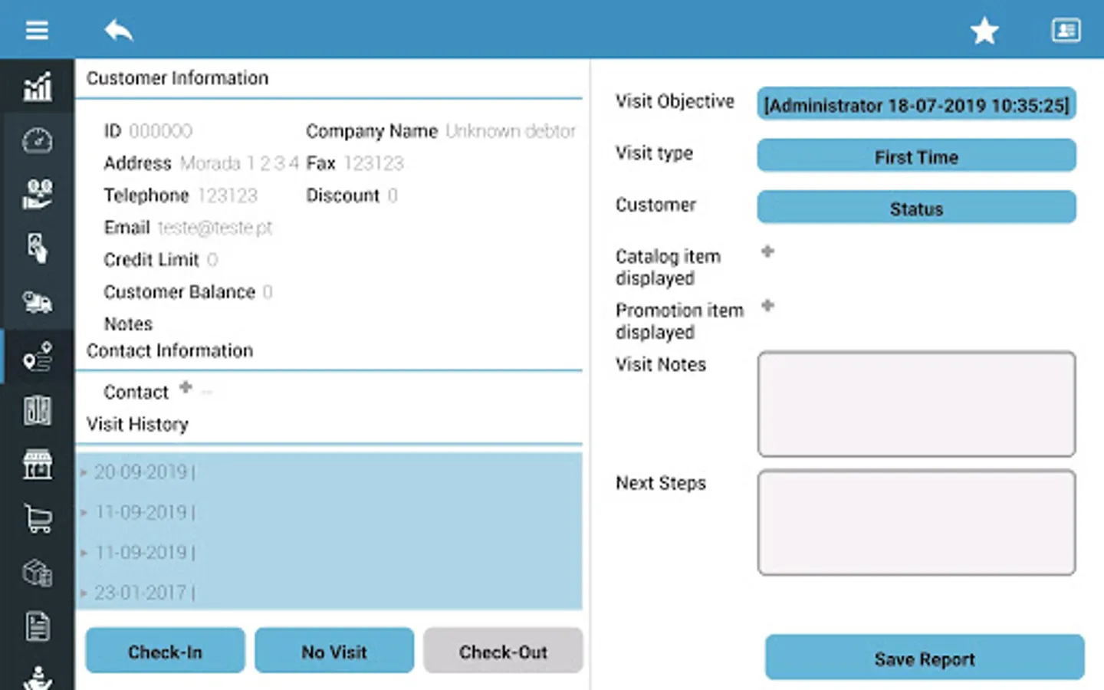Select the Visit History heading
The height and width of the screenshot is (690, 1104).
[x=137, y=424]
